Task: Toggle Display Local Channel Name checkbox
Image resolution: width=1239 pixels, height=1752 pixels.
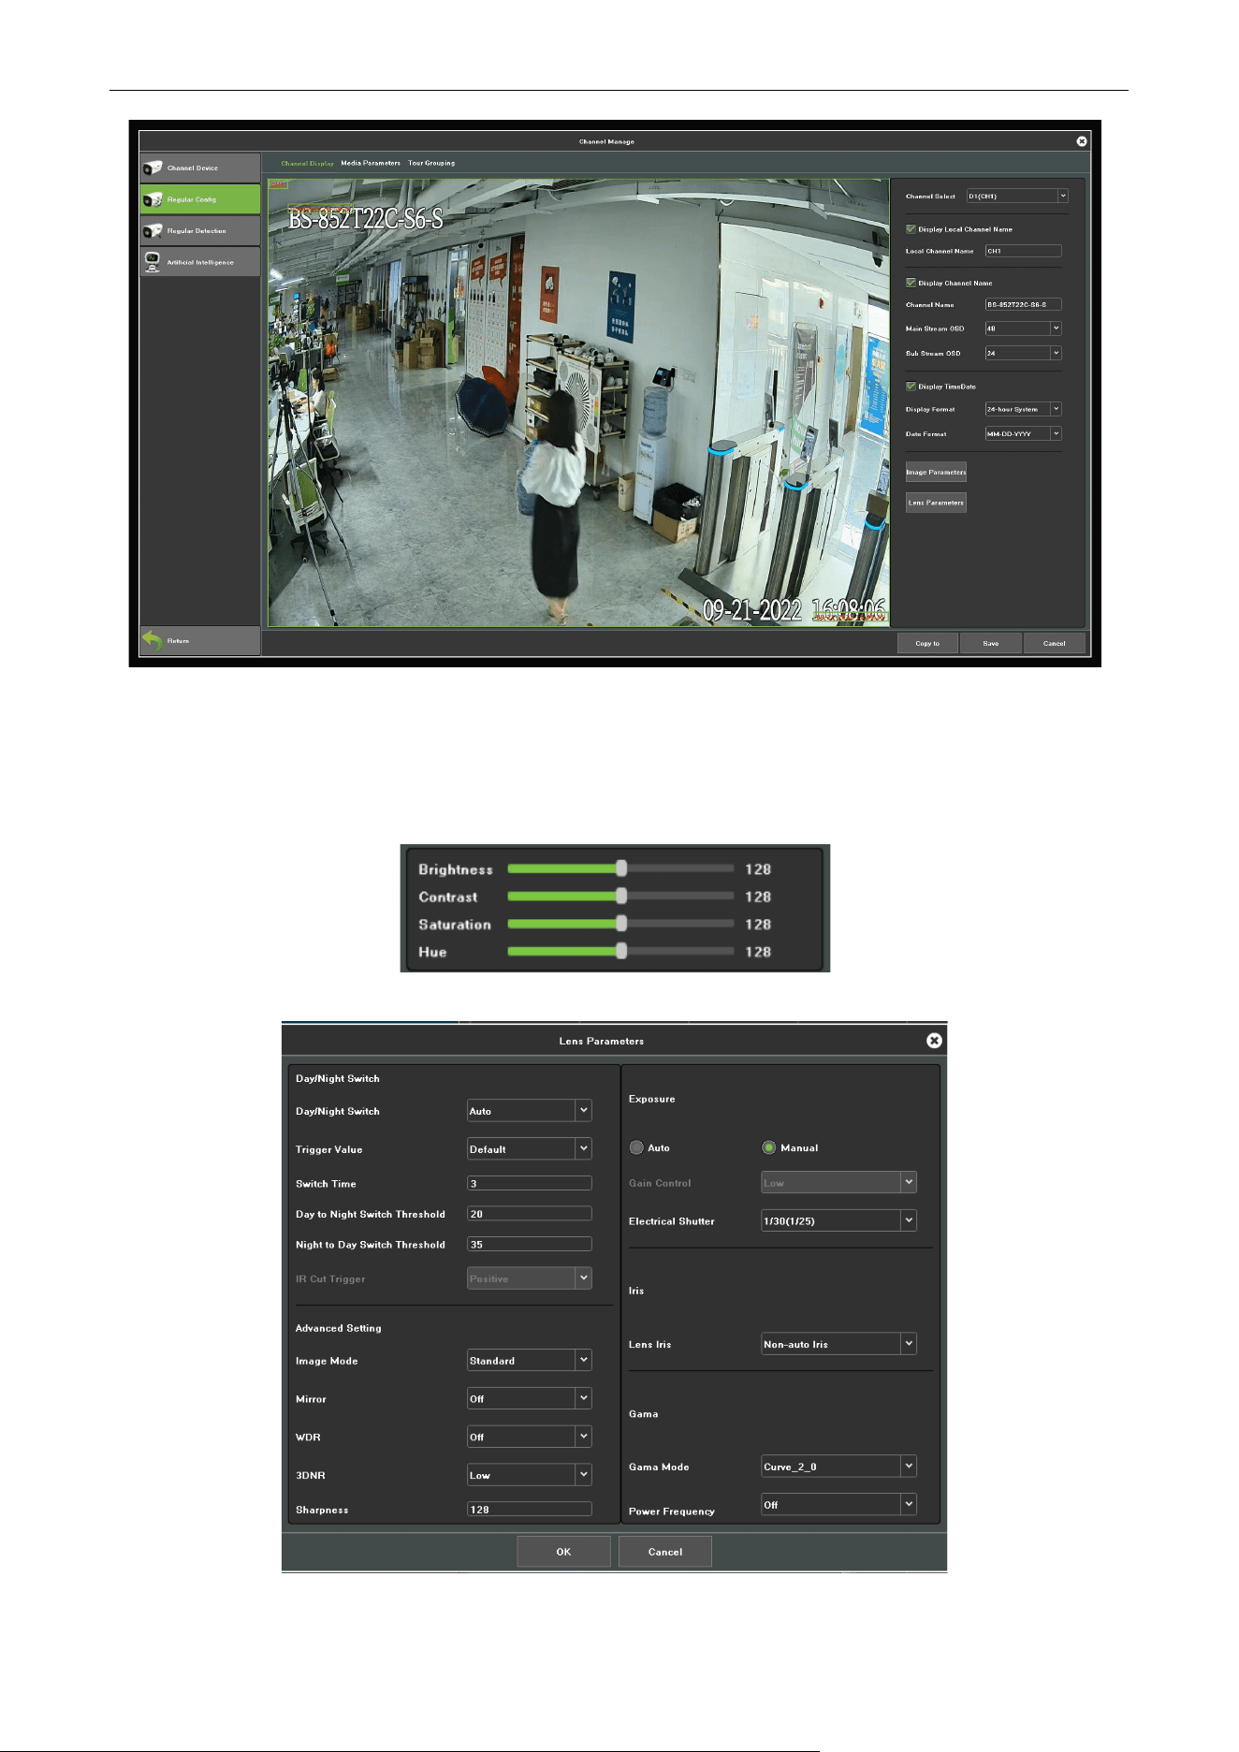Action: (x=911, y=228)
